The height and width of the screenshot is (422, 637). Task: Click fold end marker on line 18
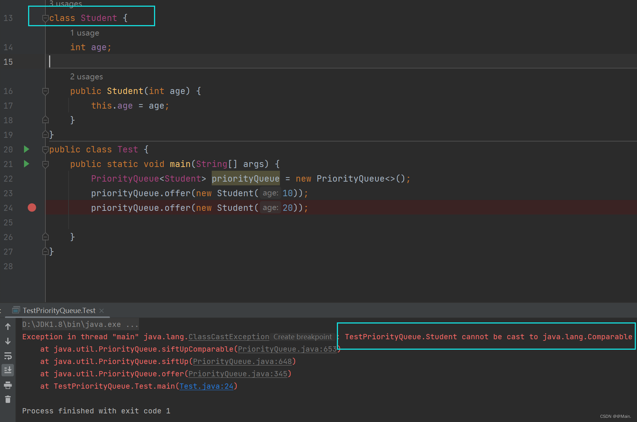pos(45,120)
